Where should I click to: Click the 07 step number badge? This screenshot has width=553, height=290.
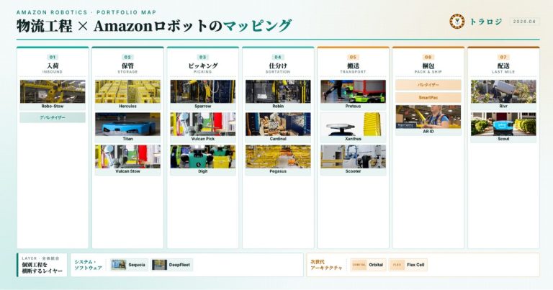coord(503,57)
